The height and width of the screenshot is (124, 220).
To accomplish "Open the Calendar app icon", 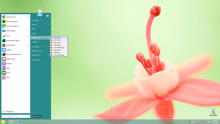I will click(4, 63).
